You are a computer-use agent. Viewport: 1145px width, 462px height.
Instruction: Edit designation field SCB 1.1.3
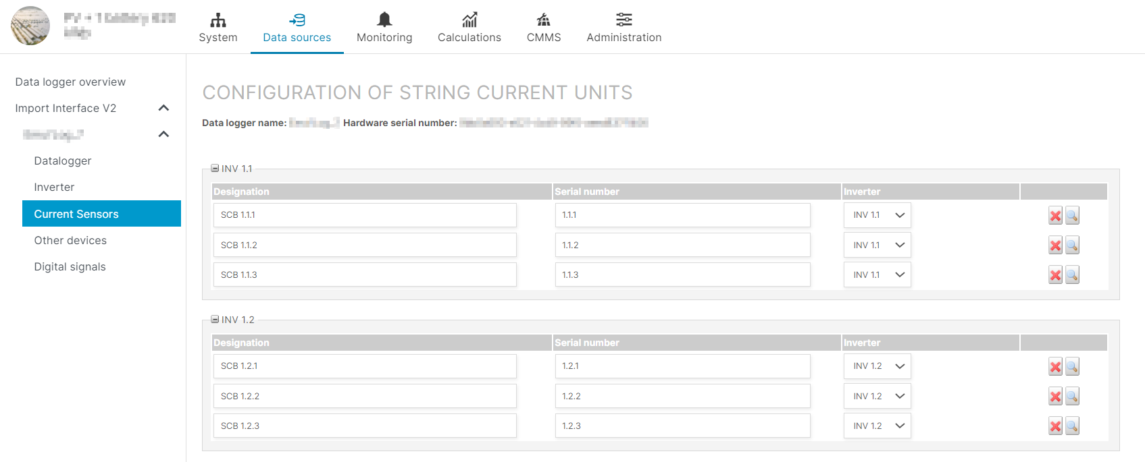pyautogui.click(x=365, y=275)
